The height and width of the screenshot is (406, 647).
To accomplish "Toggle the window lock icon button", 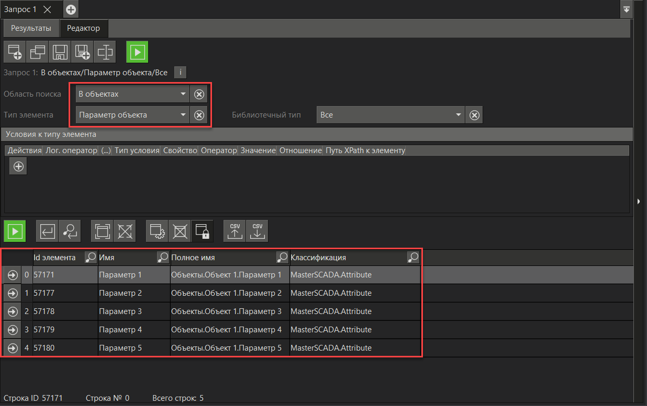I will click(x=202, y=231).
